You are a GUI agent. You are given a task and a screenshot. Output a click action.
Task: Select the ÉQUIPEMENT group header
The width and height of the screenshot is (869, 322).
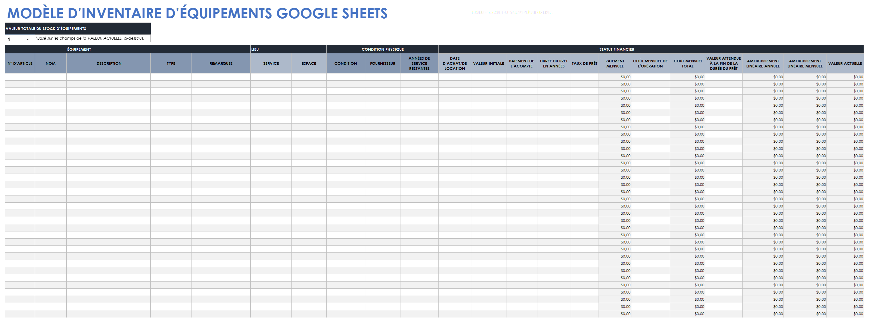tap(128, 49)
